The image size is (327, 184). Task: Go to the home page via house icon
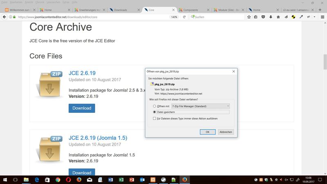click(x=278, y=17)
